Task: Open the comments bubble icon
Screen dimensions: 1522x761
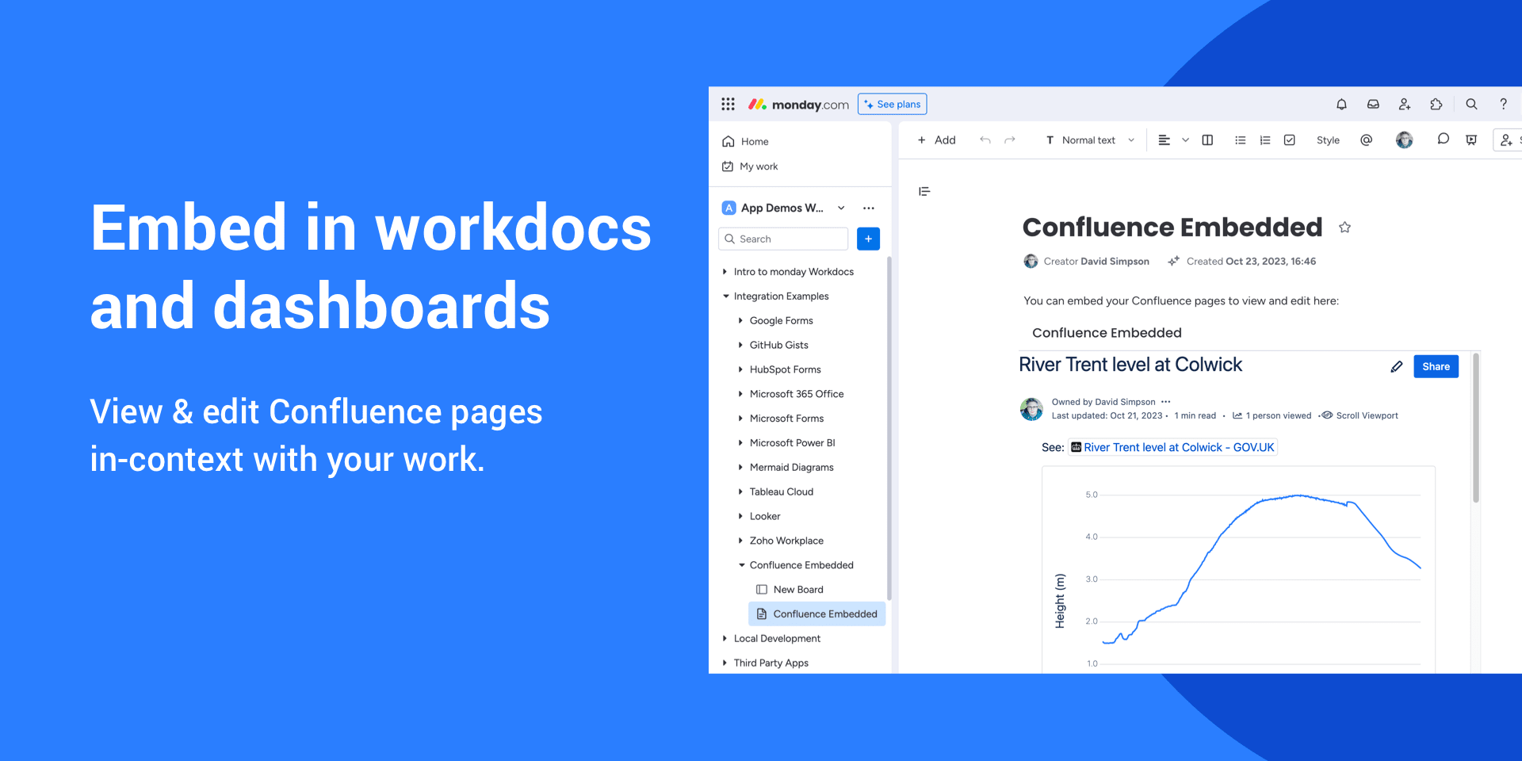Action: 1444,140
